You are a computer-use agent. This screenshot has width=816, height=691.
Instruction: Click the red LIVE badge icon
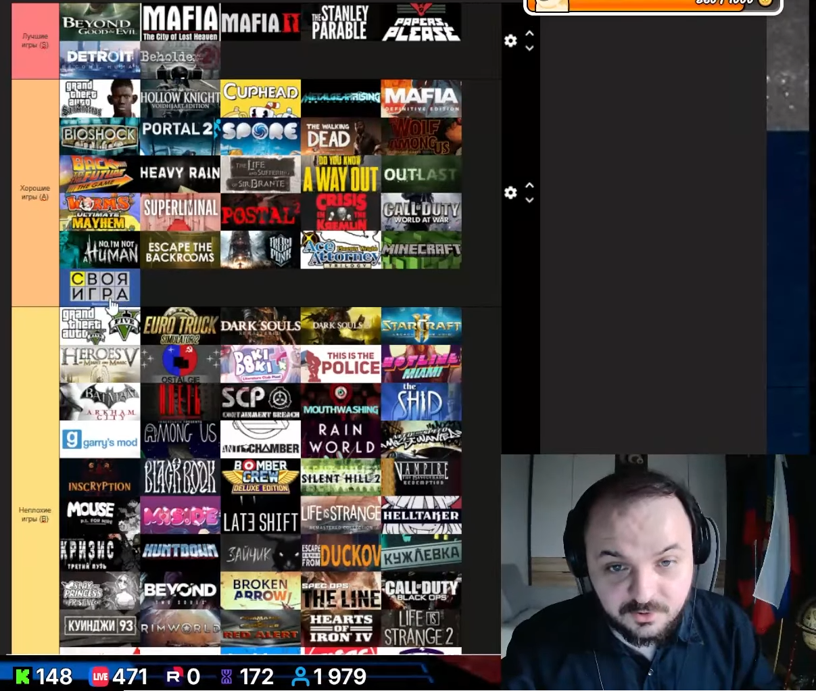point(100,676)
